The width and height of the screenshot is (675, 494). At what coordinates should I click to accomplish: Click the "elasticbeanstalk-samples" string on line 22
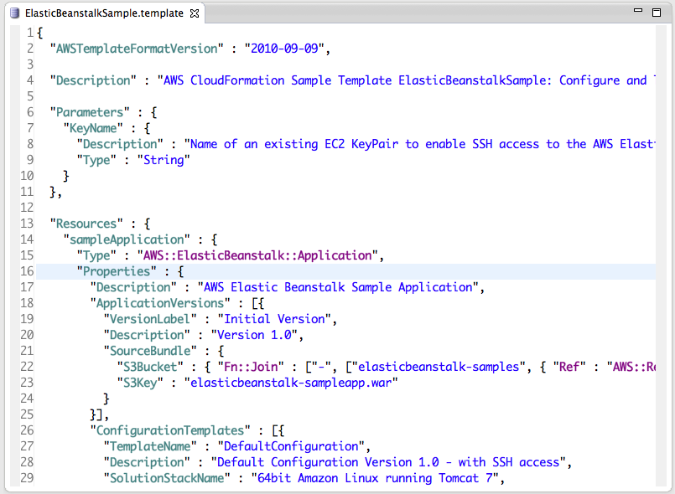[439, 367]
